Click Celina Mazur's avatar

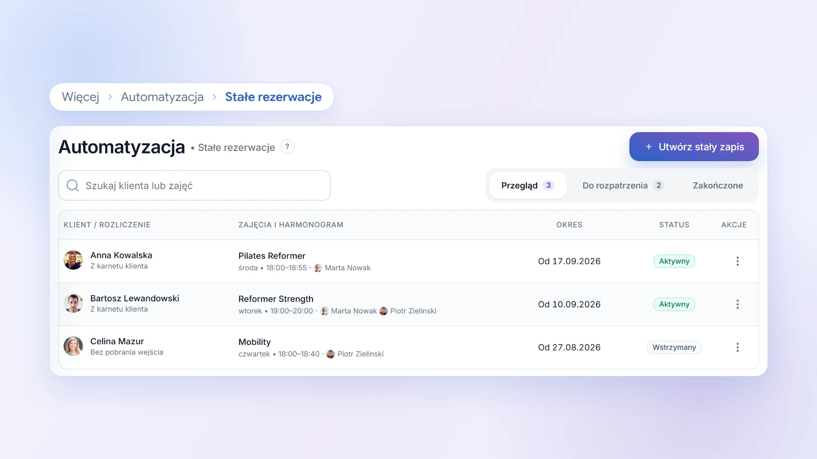(x=74, y=346)
